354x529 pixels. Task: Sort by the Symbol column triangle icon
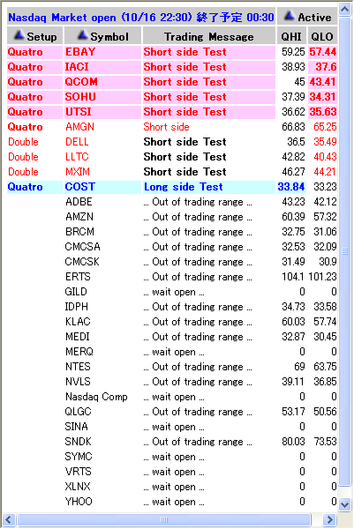click(x=83, y=35)
